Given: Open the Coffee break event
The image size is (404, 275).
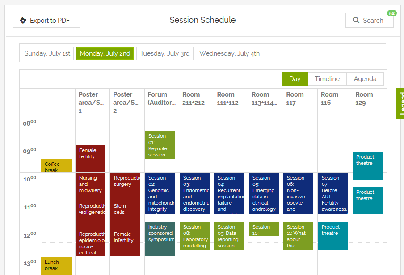Looking at the screenshot, I should pyautogui.click(x=56, y=166).
